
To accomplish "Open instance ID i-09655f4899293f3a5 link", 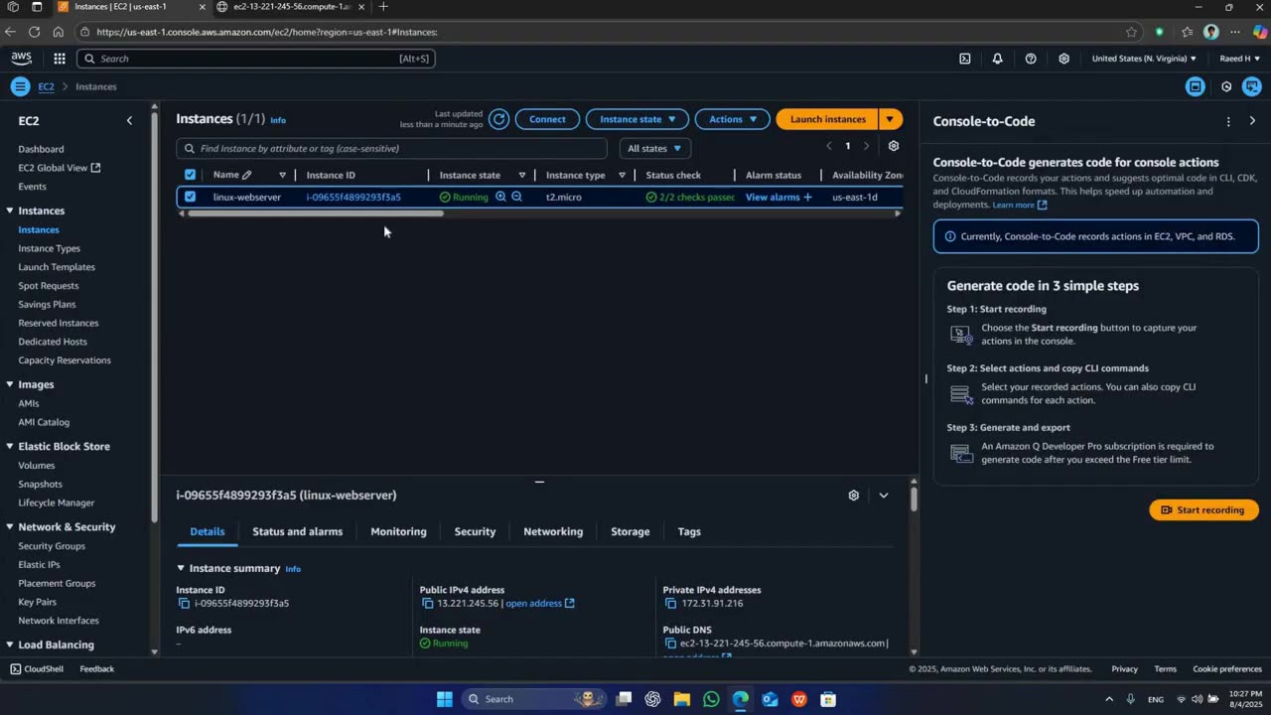I will (353, 197).
